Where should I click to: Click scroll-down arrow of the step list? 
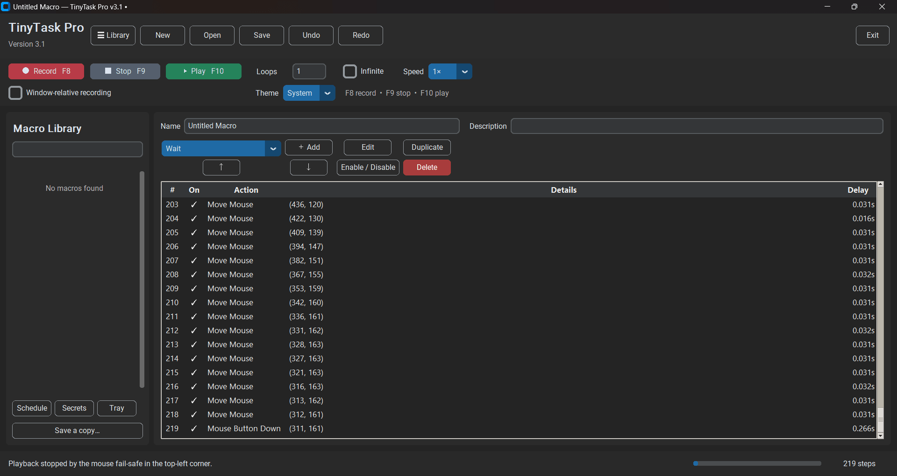881,436
